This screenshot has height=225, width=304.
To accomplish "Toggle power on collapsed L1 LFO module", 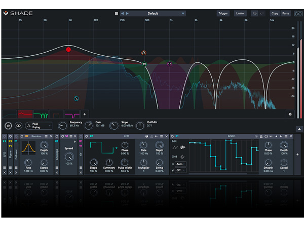I will click(5, 136).
